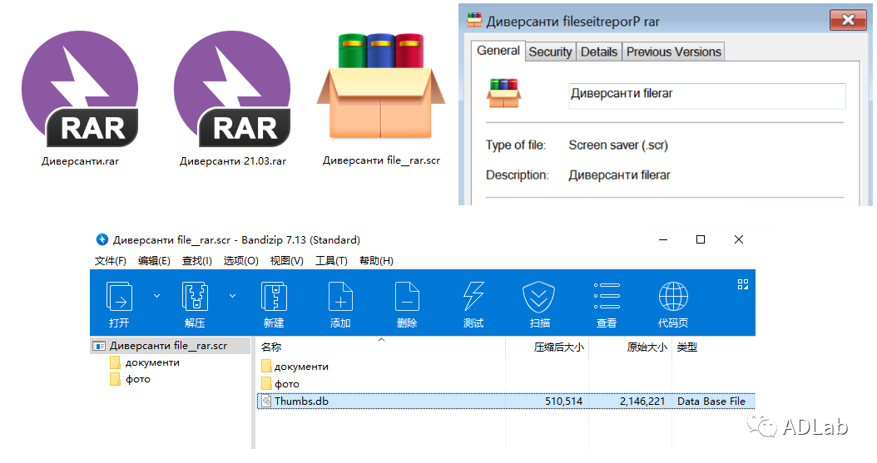The height and width of the screenshot is (463, 877).
Task: Click the New archive (新建) icon
Action: tap(274, 297)
